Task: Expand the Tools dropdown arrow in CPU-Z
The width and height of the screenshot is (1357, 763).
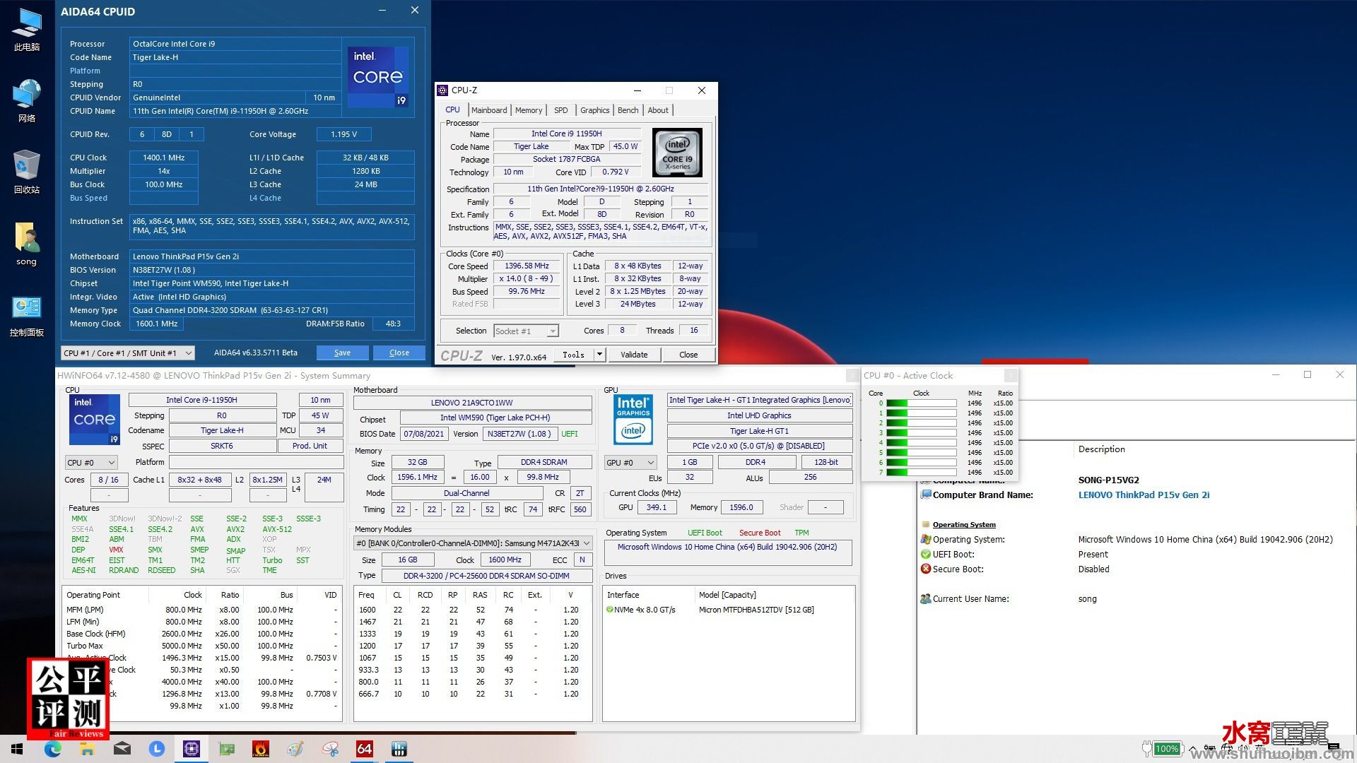Action: 600,355
